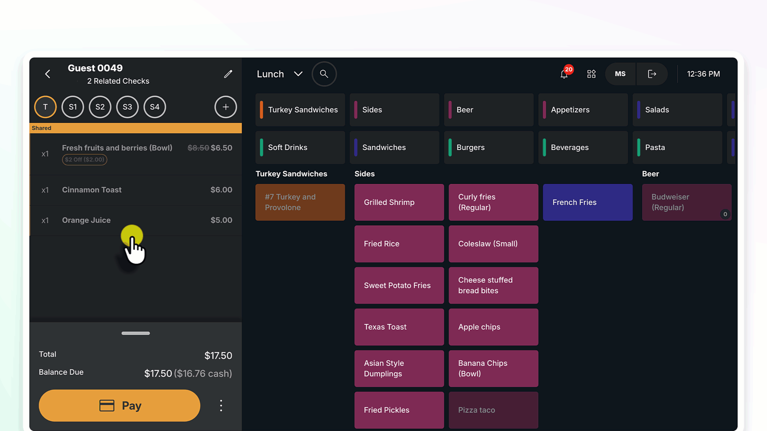Open notifications bell with 20 badge
The image size is (767, 431).
(x=565, y=73)
